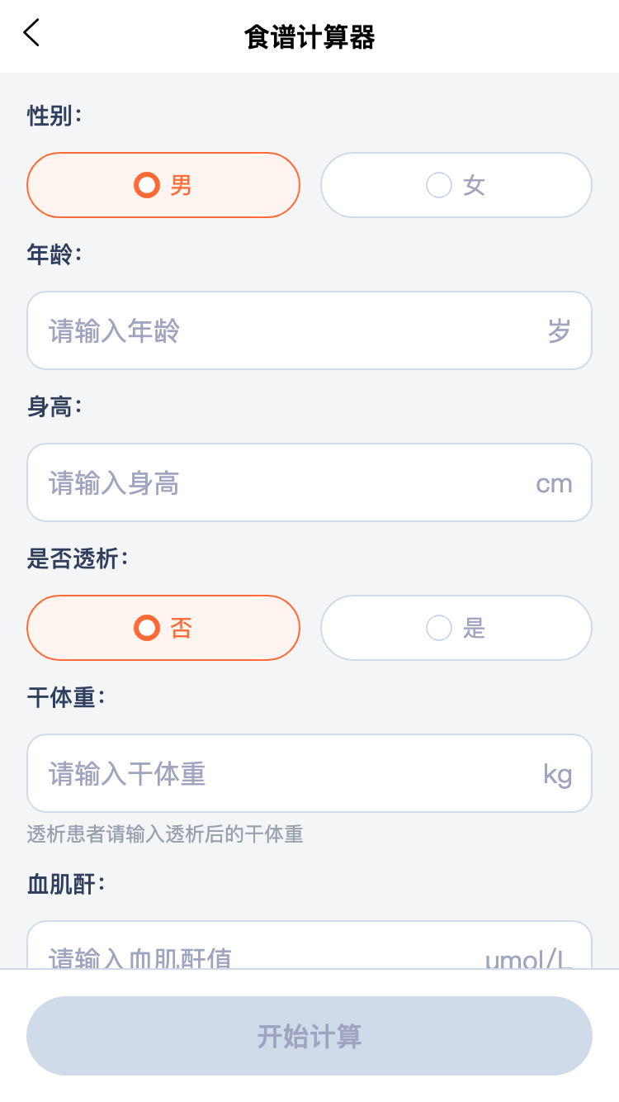619x1102 pixels.
Task: Choose 否 for the dialysis question
Action: (163, 628)
